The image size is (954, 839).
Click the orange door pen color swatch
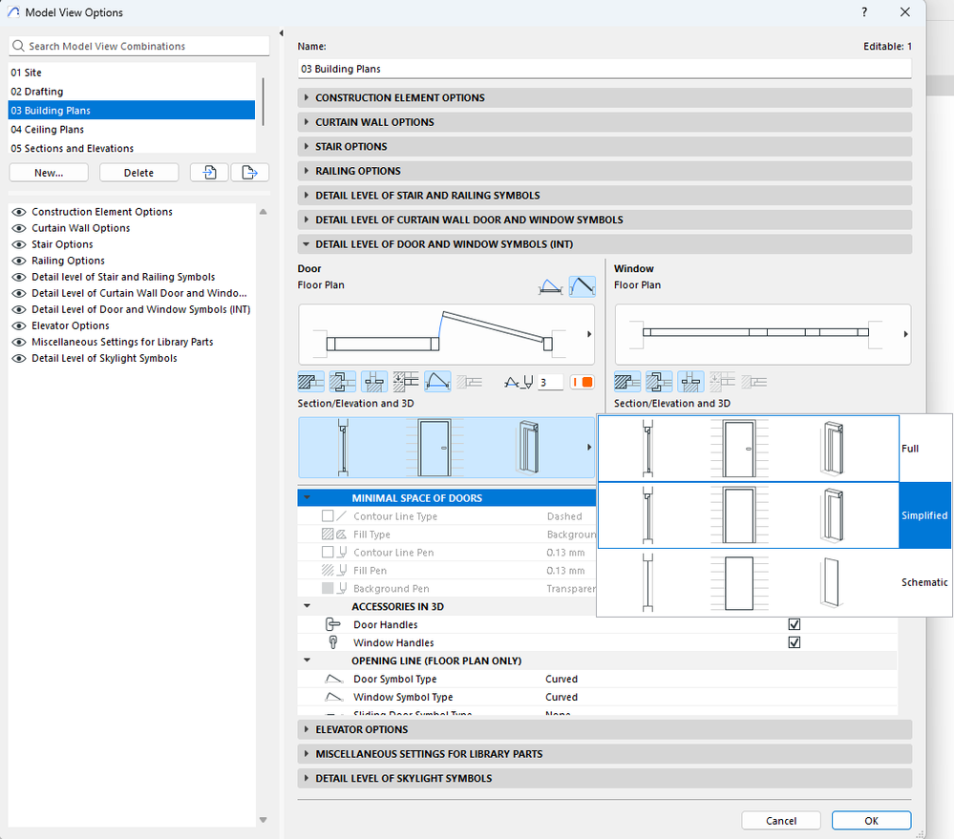click(x=582, y=382)
